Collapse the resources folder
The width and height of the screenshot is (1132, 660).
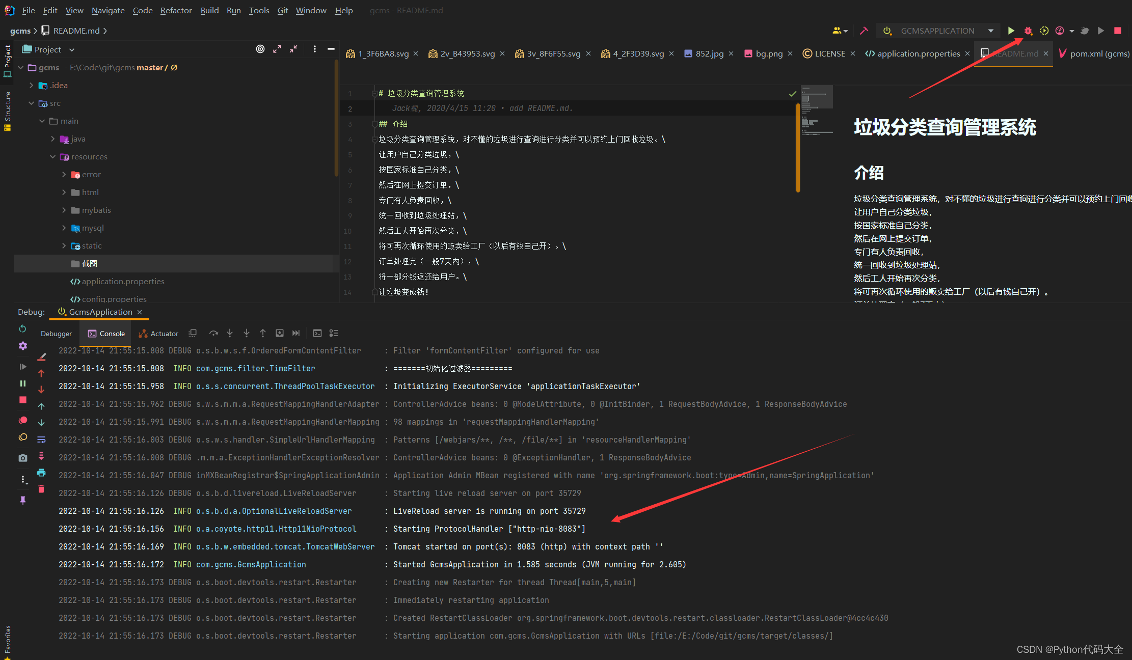53,156
